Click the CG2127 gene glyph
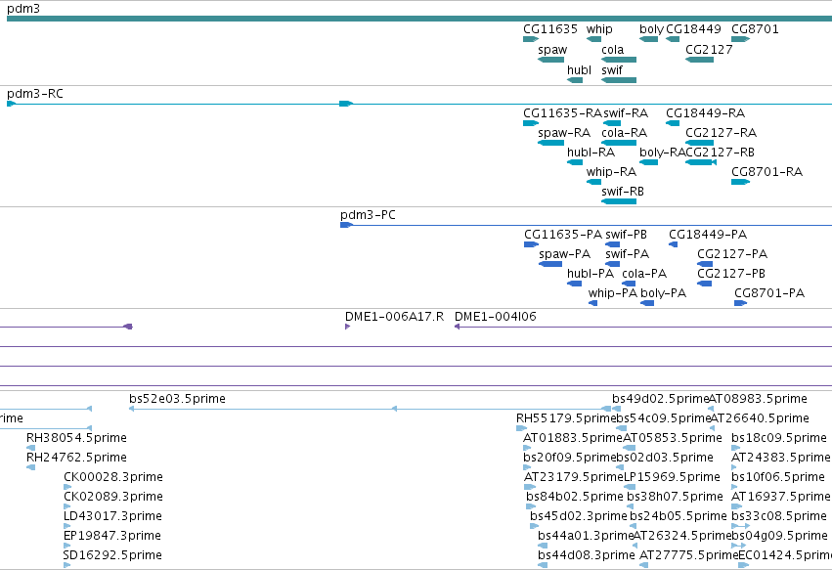The width and height of the screenshot is (832, 570). 699,60
